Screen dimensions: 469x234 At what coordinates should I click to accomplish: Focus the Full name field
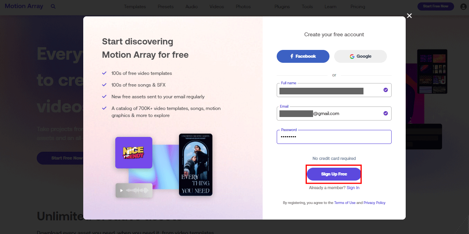334,90
